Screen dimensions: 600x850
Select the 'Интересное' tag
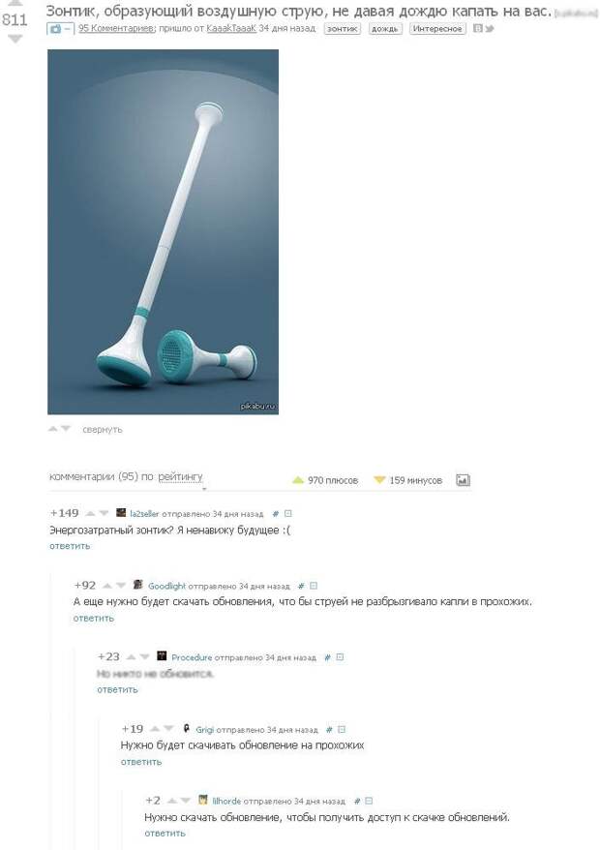coord(437,29)
